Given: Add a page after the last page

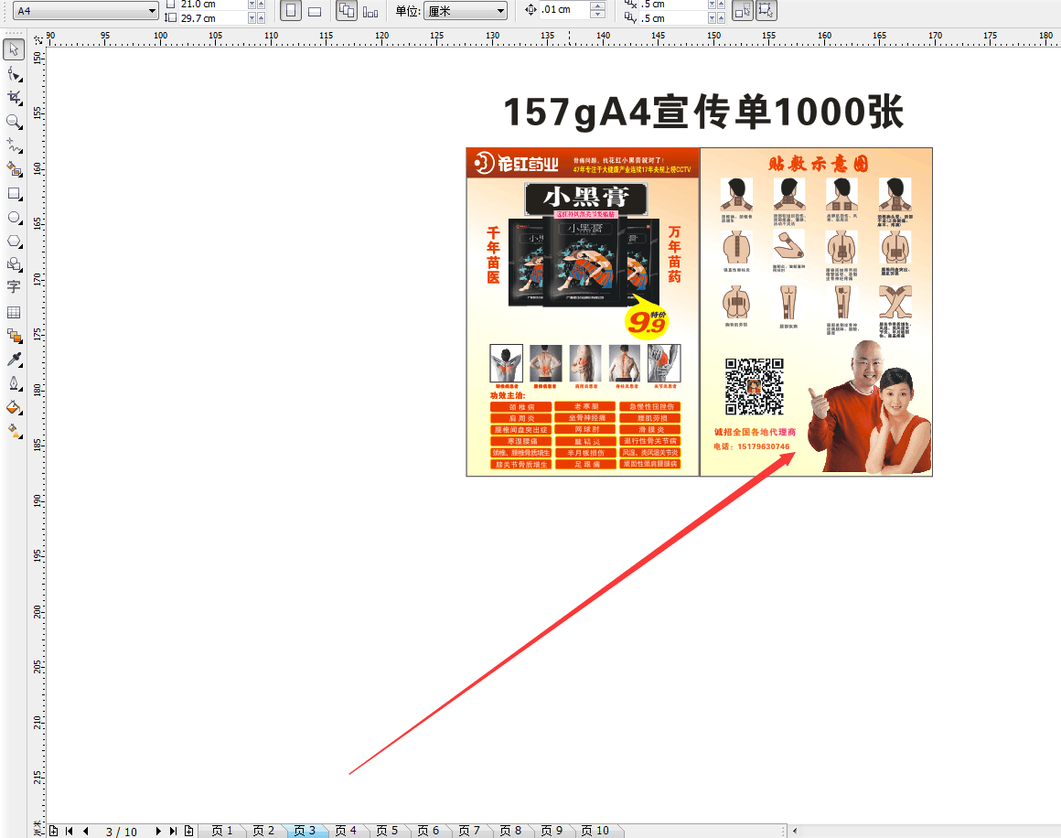Looking at the screenshot, I should coord(188,831).
